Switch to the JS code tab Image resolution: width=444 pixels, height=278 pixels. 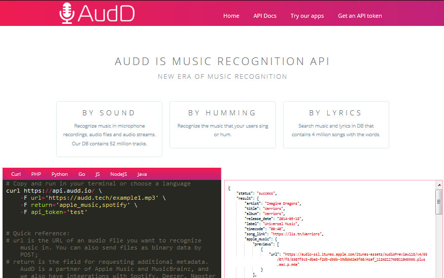(97, 174)
